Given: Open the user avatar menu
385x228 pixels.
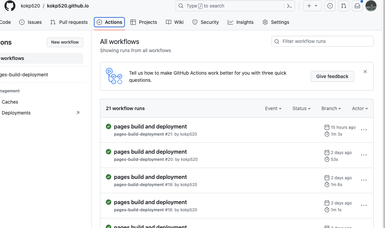Looking at the screenshot, I should click(x=371, y=6).
